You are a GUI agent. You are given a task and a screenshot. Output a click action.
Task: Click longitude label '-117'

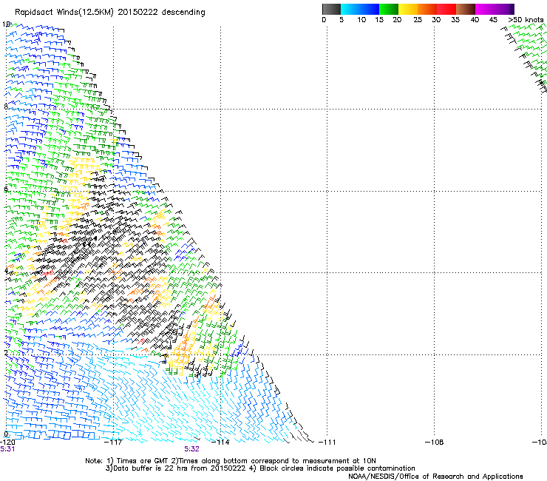click(x=113, y=443)
